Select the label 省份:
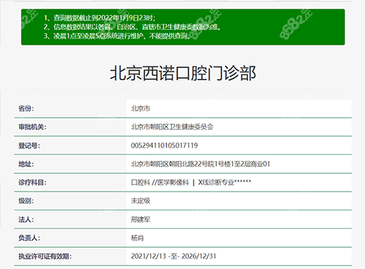Screen dimensions: 365x269 pyautogui.click(x=26, y=108)
